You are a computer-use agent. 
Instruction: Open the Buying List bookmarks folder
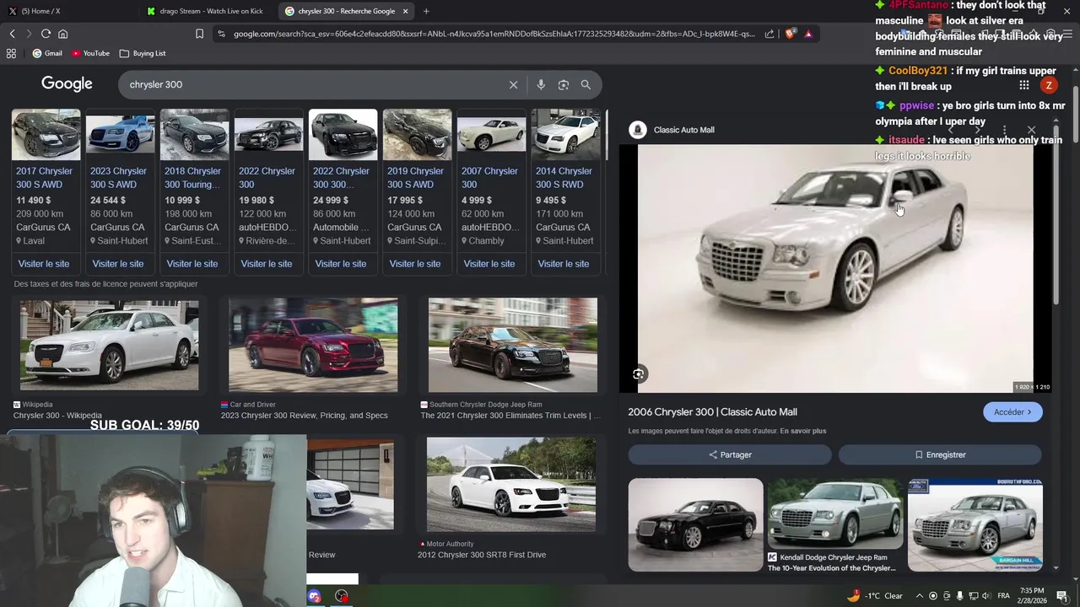[143, 53]
